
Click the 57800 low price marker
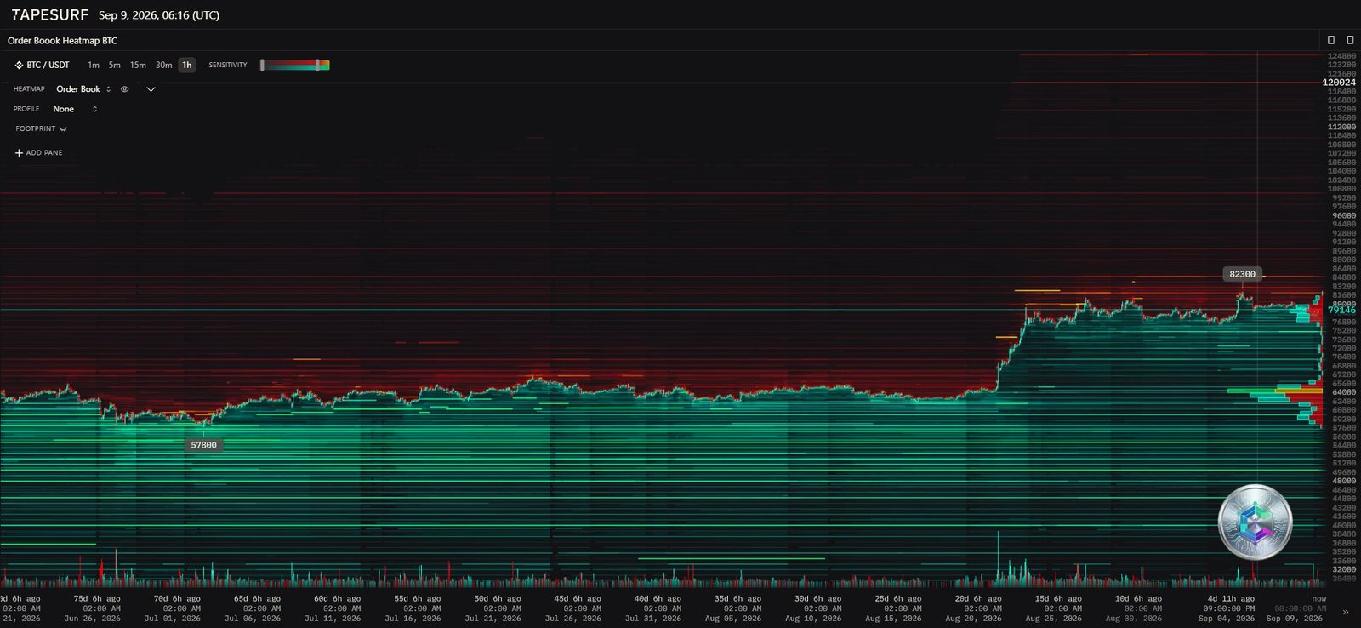pos(203,444)
